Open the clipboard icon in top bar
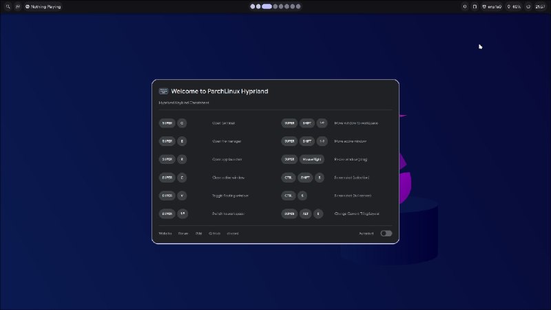This screenshot has height=310, width=551. point(475,6)
